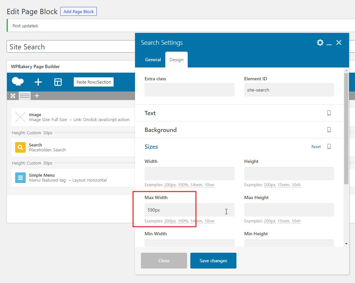This screenshot has width=355, height=283.
Task: Add column with plus icon in gray row bar
Action: coord(37,96)
